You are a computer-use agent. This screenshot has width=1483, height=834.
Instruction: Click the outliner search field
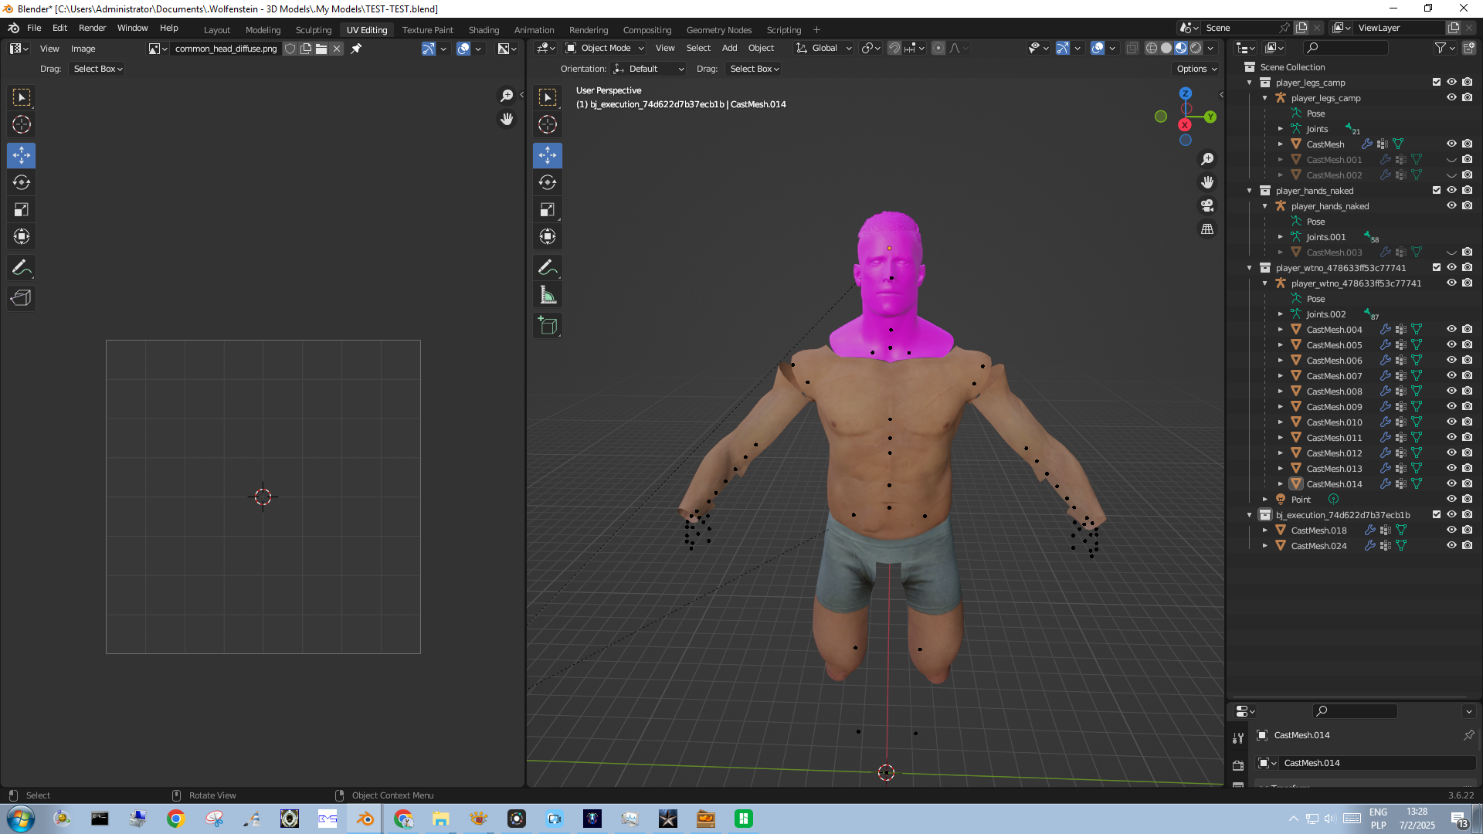(x=1347, y=48)
